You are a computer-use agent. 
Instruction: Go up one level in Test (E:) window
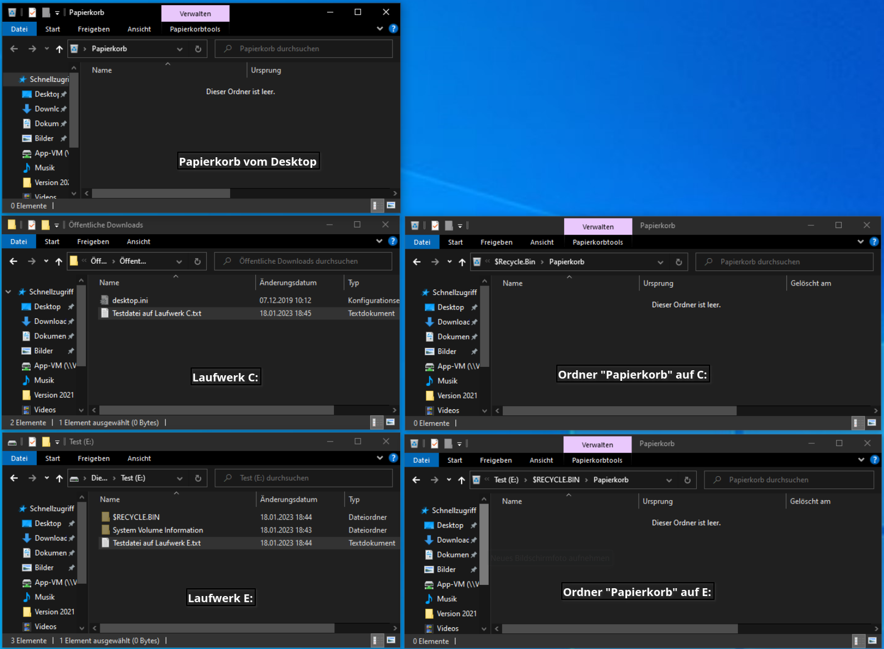(x=59, y=478)
